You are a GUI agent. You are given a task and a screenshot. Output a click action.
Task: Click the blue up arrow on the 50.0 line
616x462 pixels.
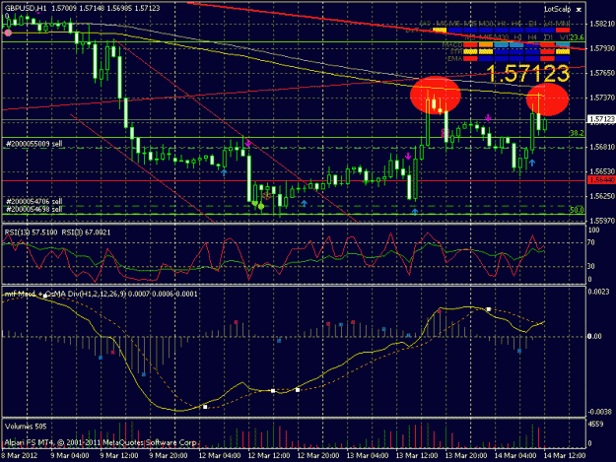click(x=415, y=212)
